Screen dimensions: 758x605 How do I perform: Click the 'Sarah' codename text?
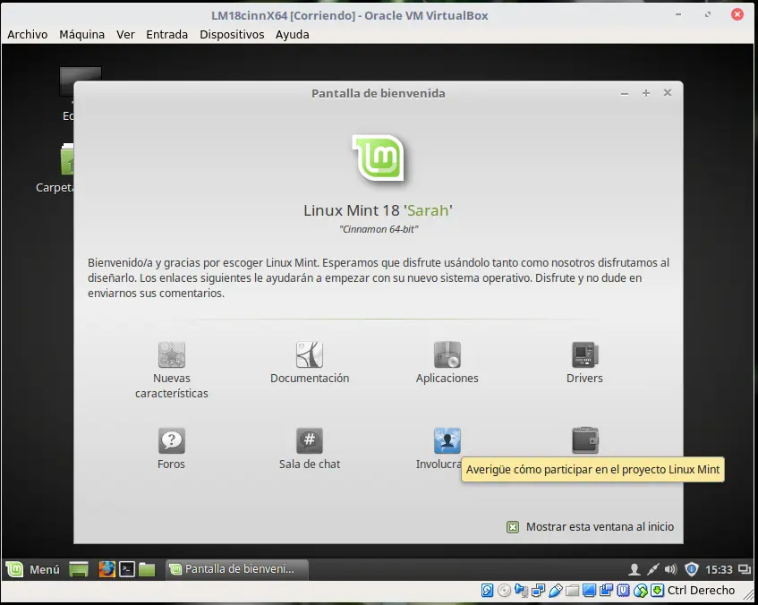click(428, 210)
